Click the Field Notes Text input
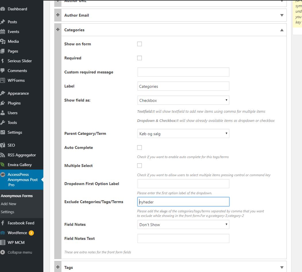 pos(183,238)
